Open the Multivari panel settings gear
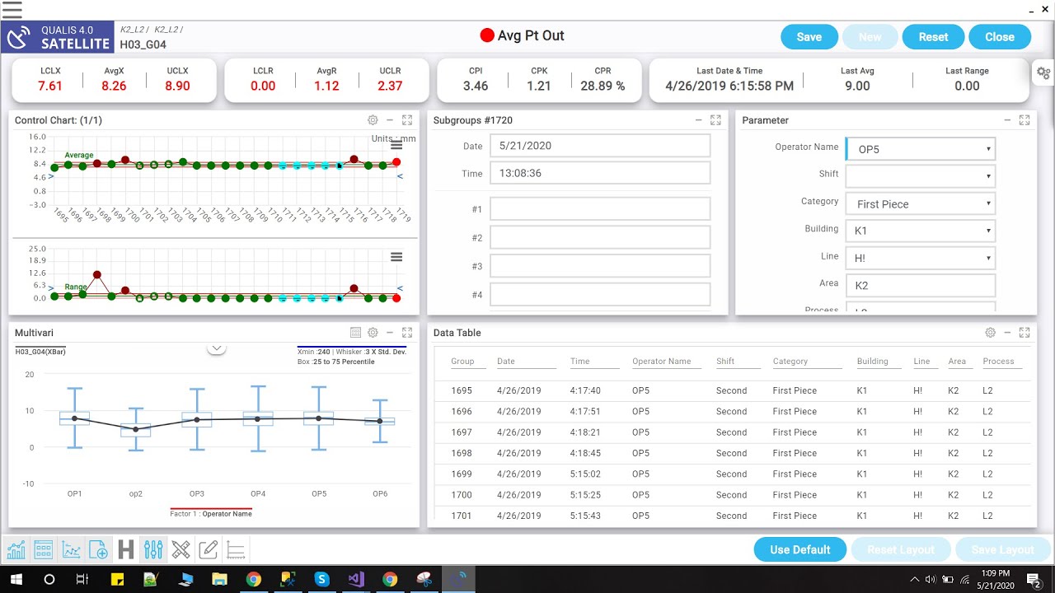 click(x=373, y=333)
